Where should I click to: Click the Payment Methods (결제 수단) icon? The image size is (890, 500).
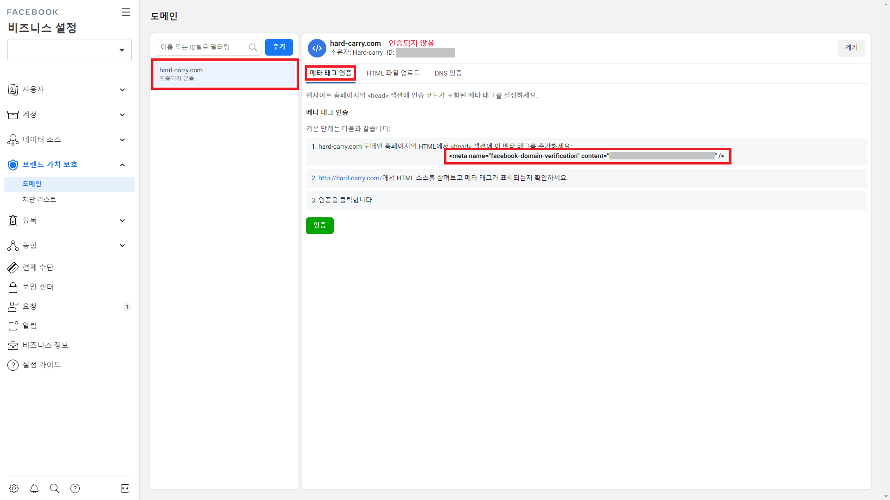(x=13, y=267)
